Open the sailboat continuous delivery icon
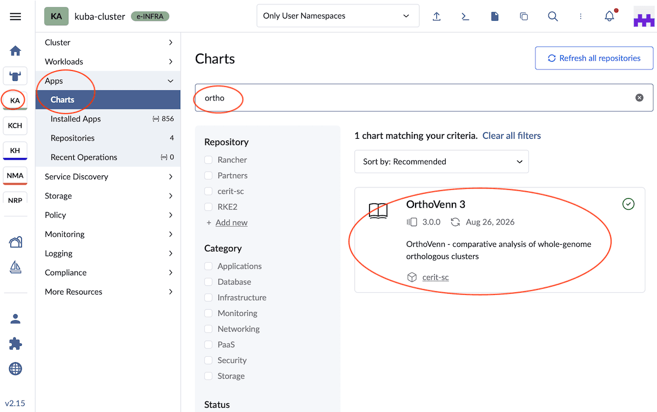 15,267
